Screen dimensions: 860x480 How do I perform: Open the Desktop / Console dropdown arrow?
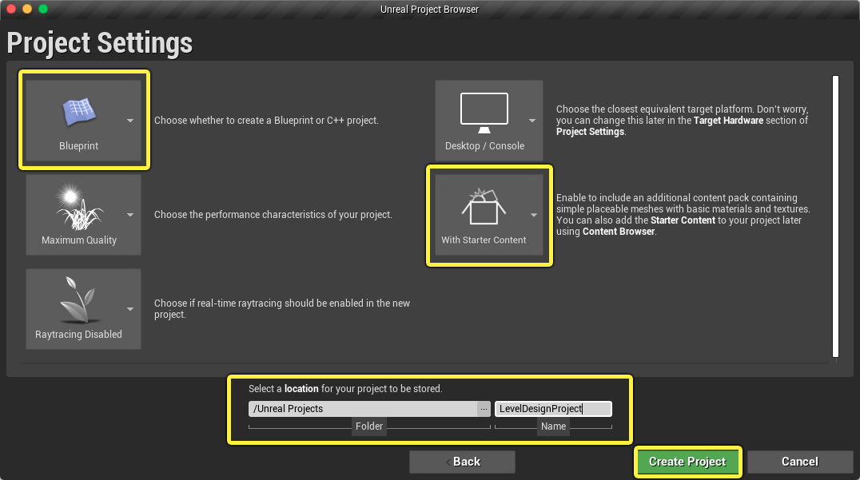tap(532, 121)
